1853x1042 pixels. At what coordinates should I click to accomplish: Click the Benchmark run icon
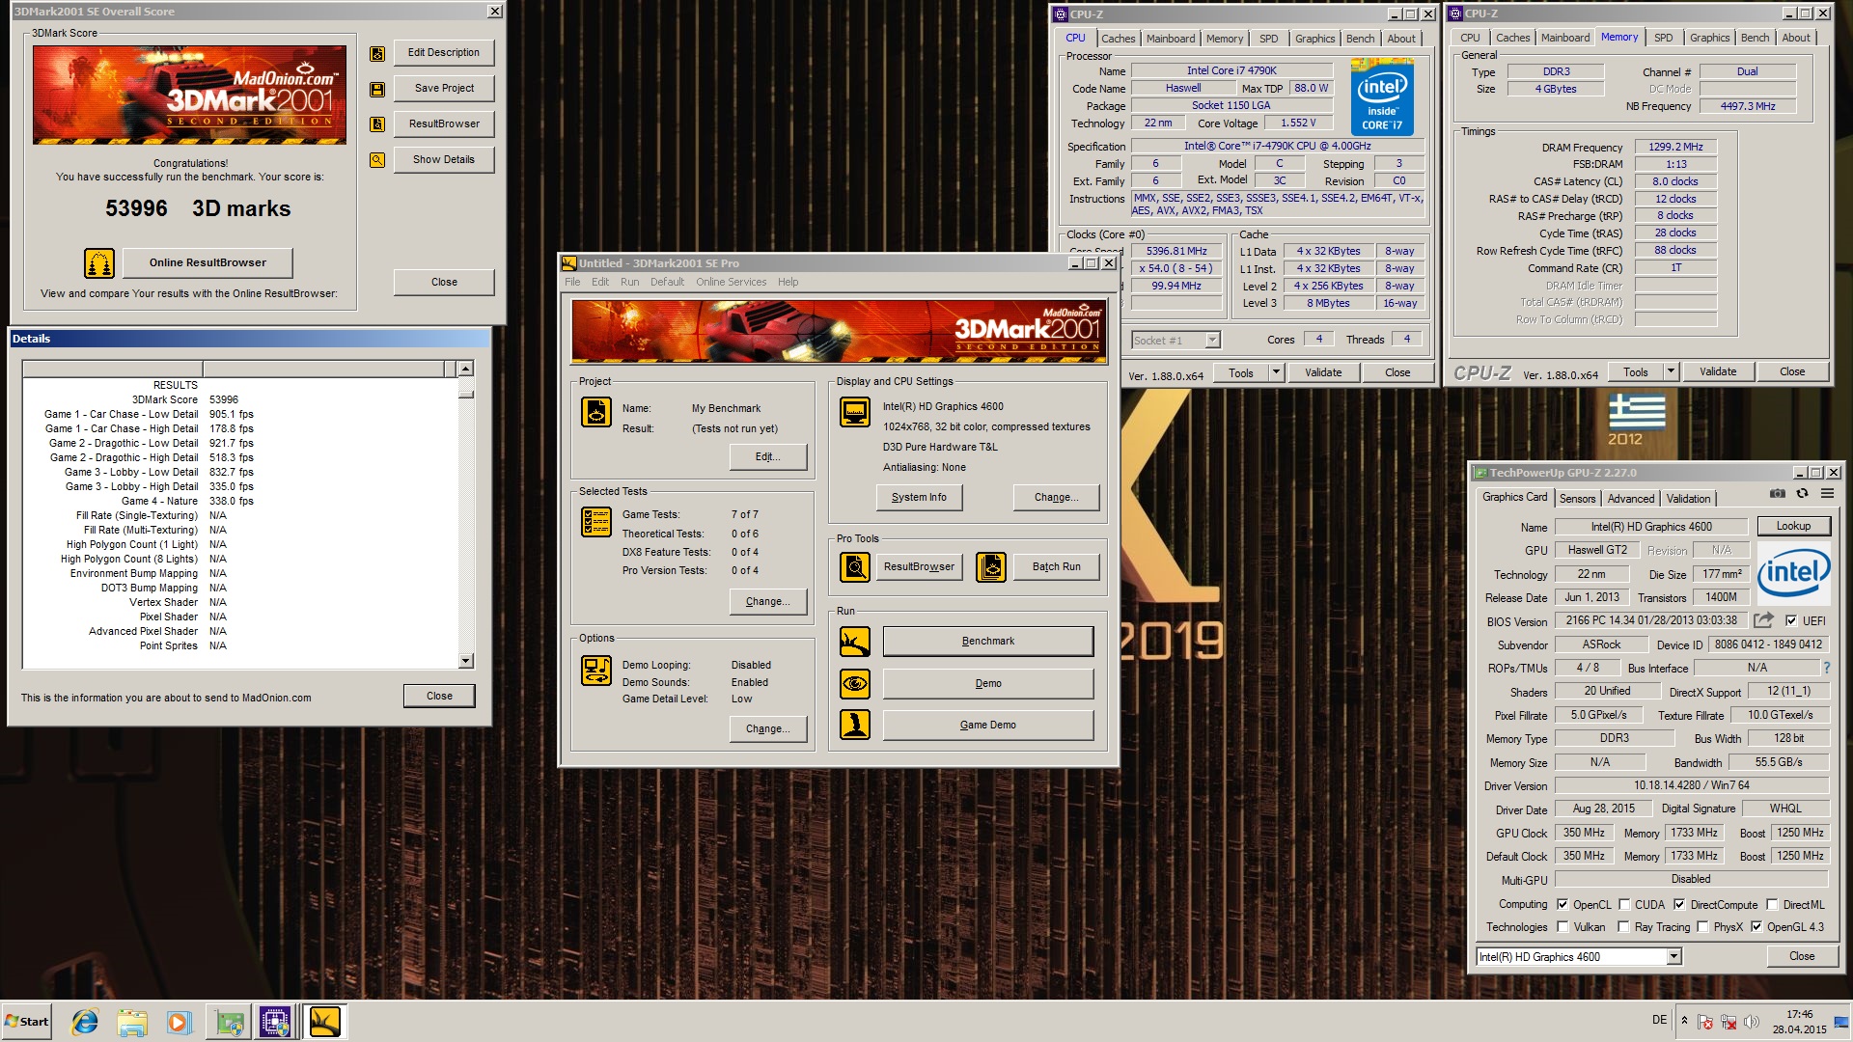pyautogui.click(x=855, y=642)
